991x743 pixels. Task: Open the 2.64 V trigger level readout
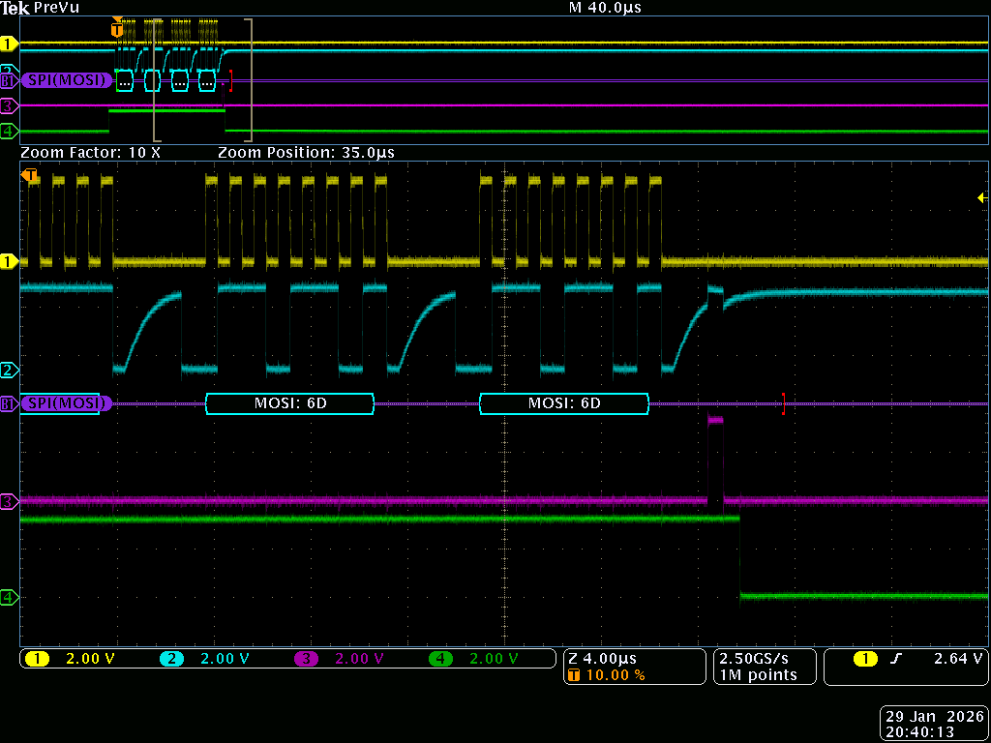click(958, 659)
